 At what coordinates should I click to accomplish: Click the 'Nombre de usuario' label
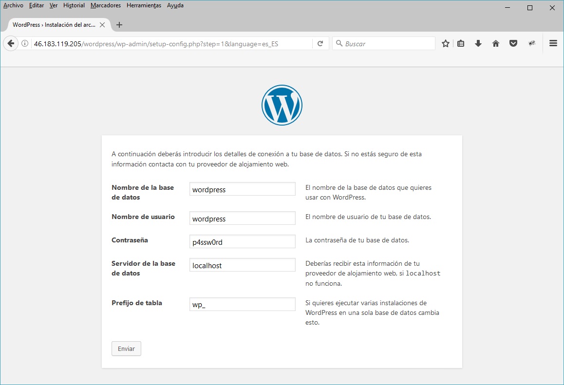pyautogui.click(x=143, y=217)
